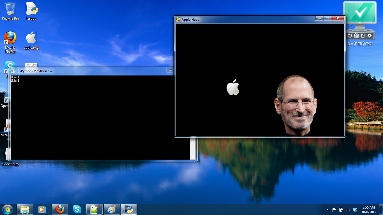The width and height of the screenshot is (383, 215).
Task: Click the Kaspersky gadget update arrows icon
Action: pyautogui.click(x=350, y=36)
